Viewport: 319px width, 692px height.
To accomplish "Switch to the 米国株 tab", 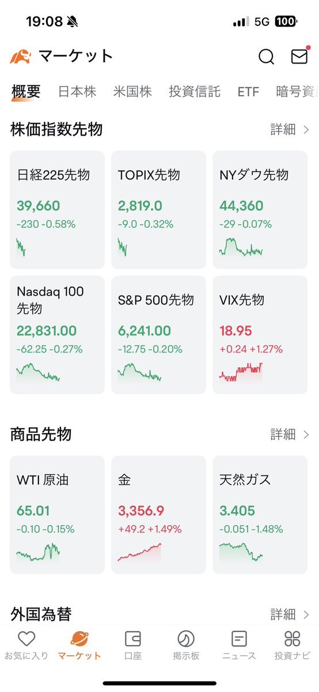I will point(132,92).
